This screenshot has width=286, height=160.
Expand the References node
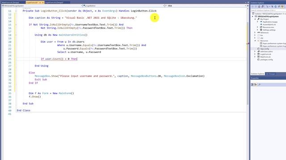[x=255, y=32]
